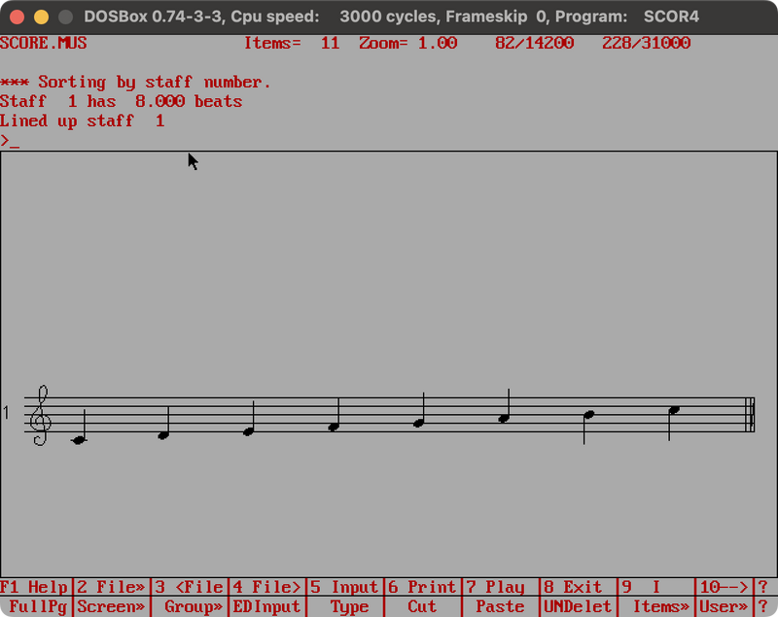Viewport: 778px width, 617px height.
Task: Open the Screen» submenu
Action: [x=112, y=607]
